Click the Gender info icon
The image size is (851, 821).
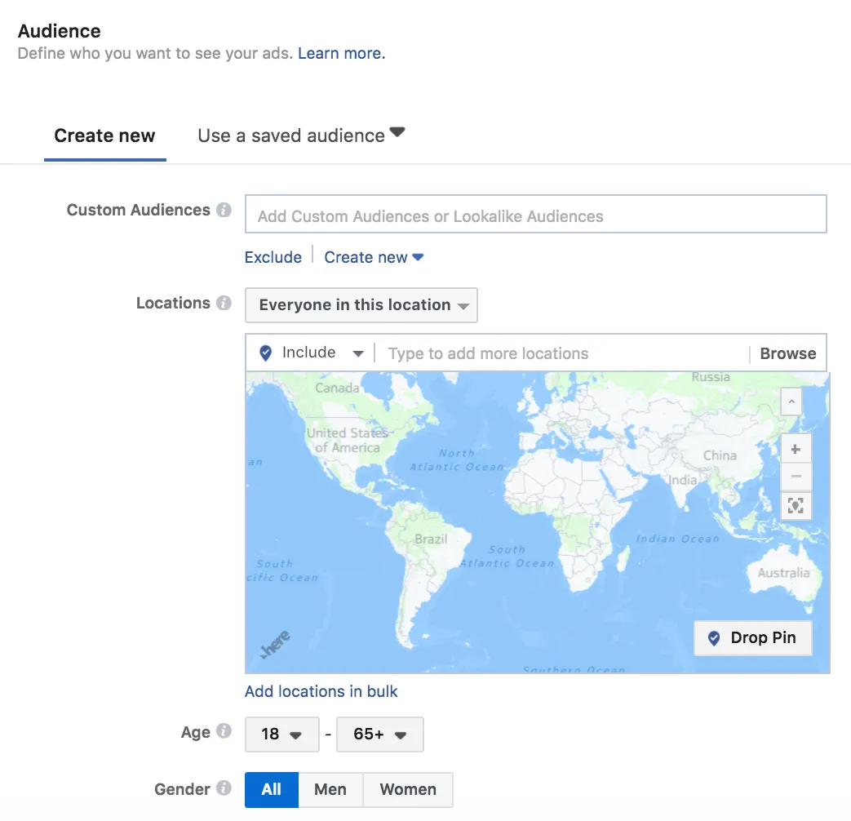tap(224, 788)
